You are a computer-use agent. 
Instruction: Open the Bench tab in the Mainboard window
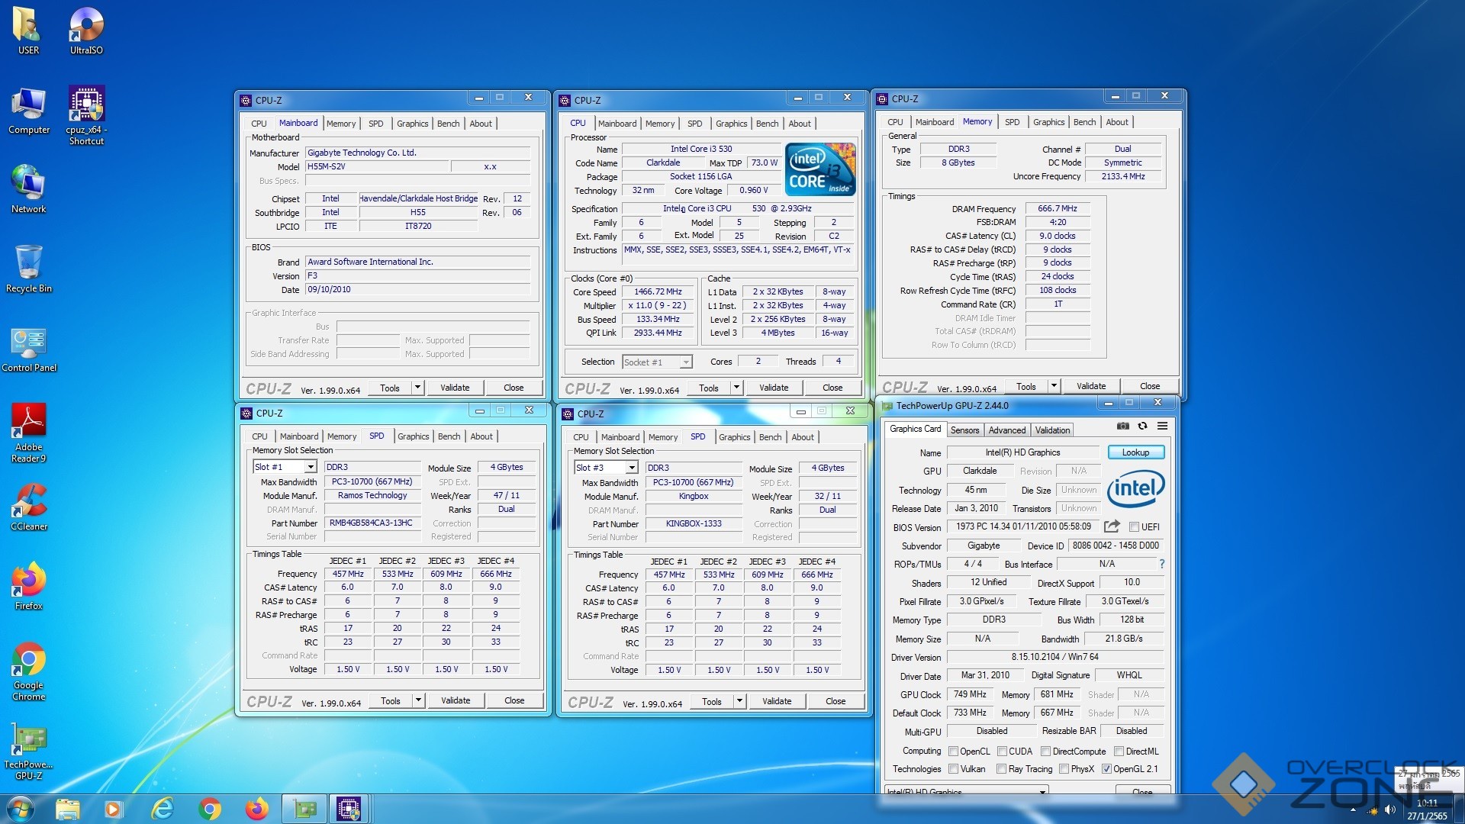tap(449, 124)
